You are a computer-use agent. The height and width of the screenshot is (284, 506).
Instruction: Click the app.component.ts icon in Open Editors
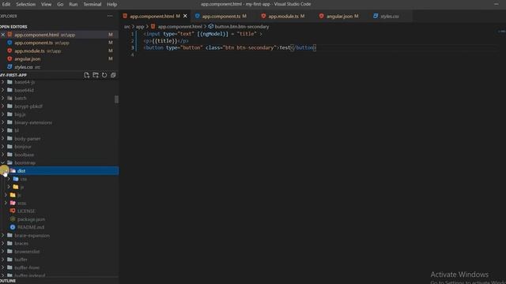[x=9, y=43]
